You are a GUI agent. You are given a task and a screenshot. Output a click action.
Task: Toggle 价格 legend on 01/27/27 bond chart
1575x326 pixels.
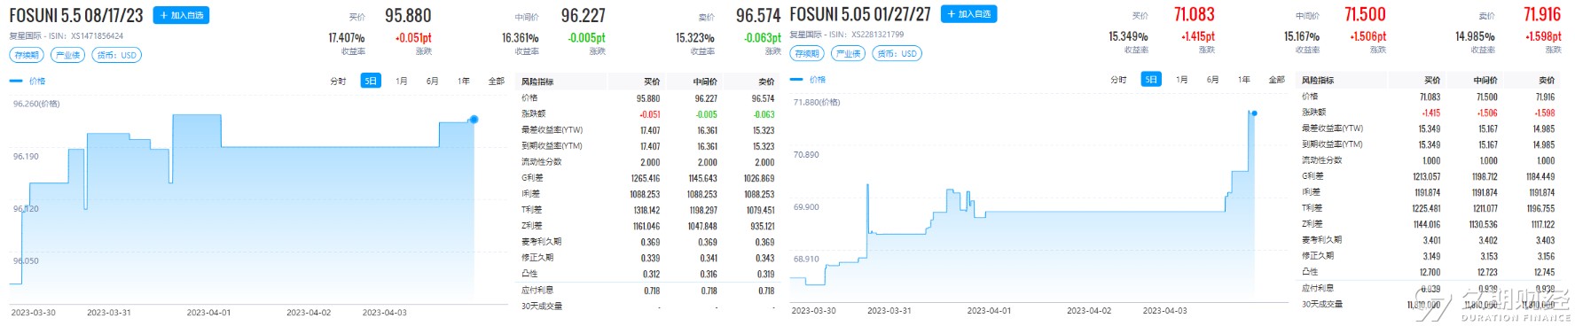(x=808, y=80)
